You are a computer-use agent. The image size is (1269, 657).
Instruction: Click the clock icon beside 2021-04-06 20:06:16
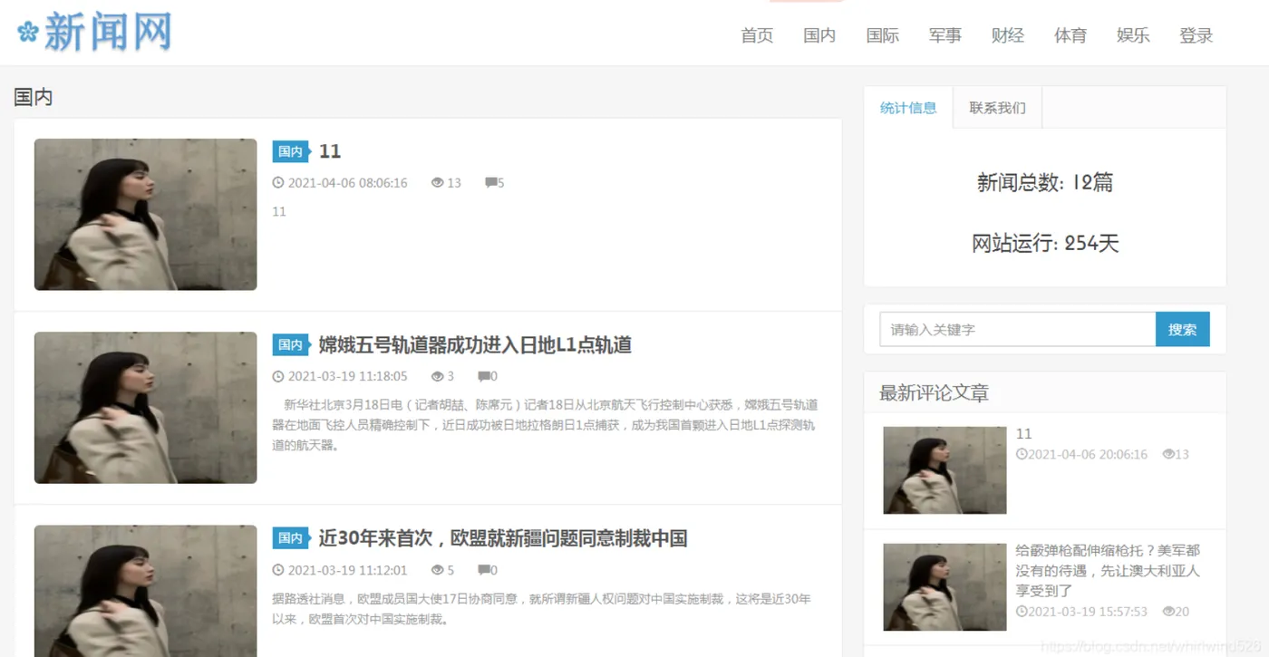[x=1022, y=454]
